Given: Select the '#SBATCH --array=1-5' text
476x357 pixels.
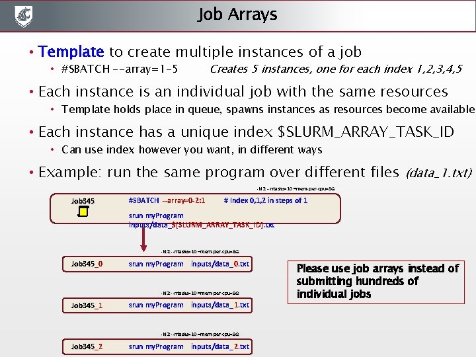Looking at the screenshot, I should (x=120, y=69).
